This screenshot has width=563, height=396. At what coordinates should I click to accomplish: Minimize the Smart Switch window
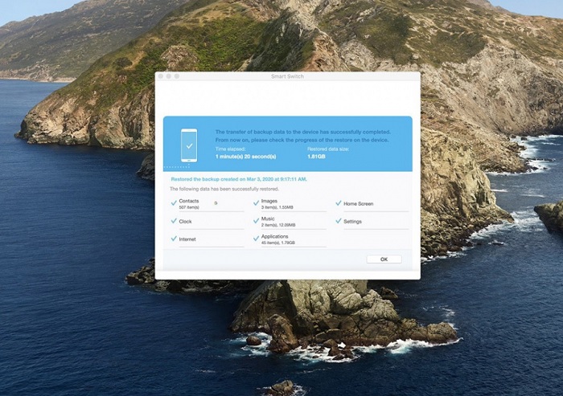pyautogui.click(x=169, y=76)
